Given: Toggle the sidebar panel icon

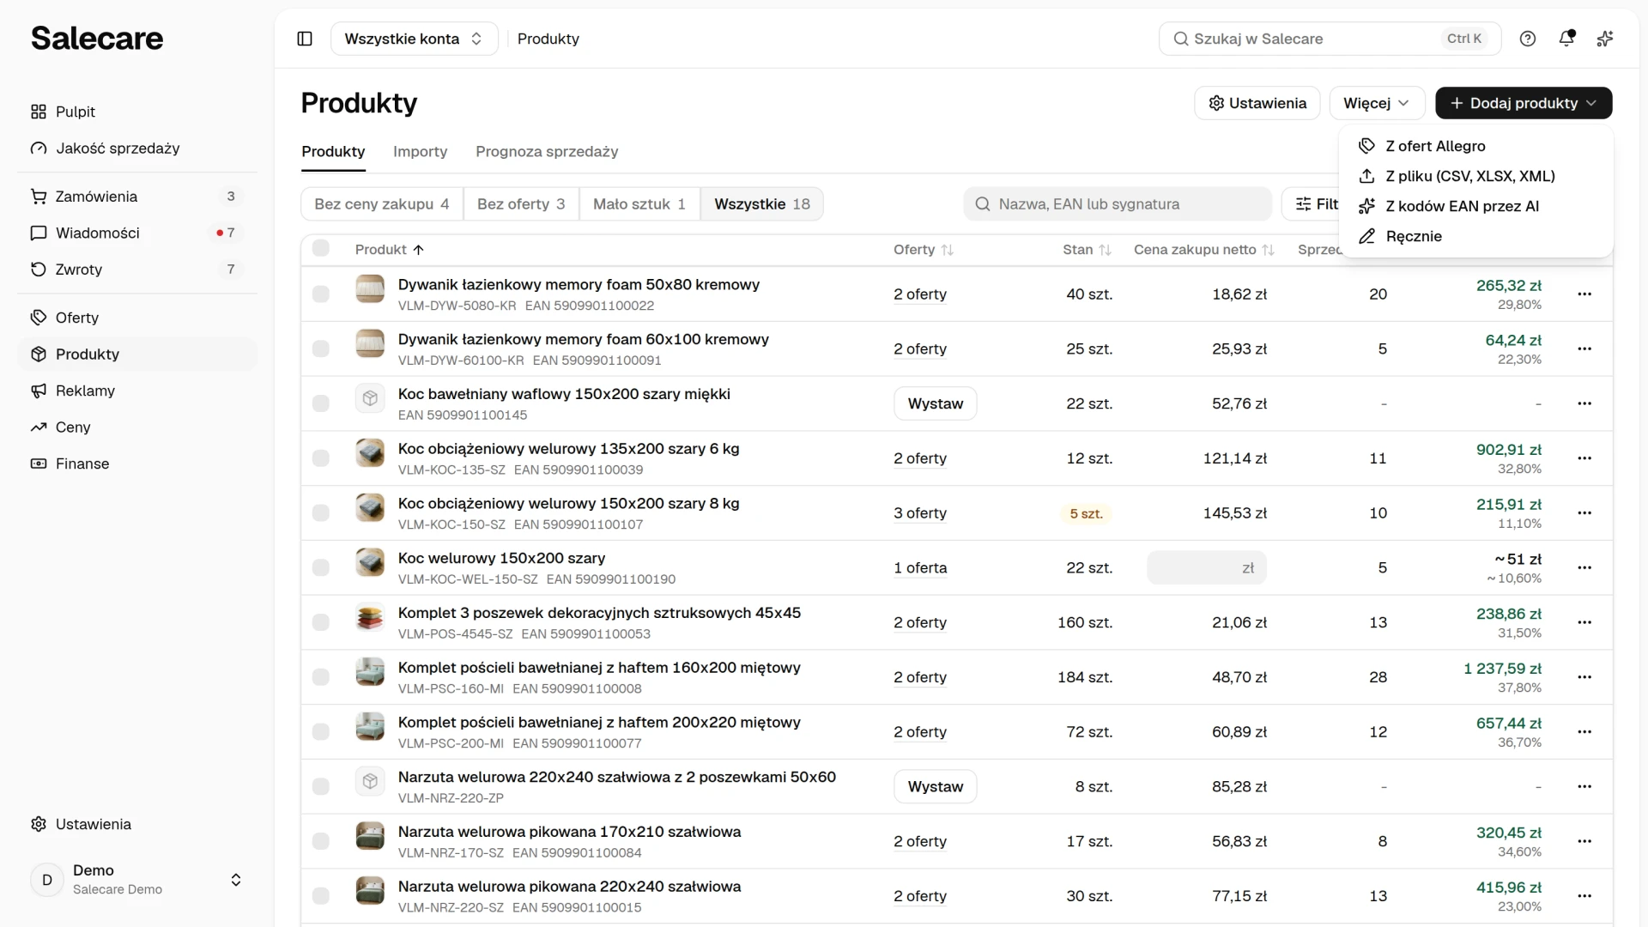Looking at the screenshot, I should pos(305,39).
